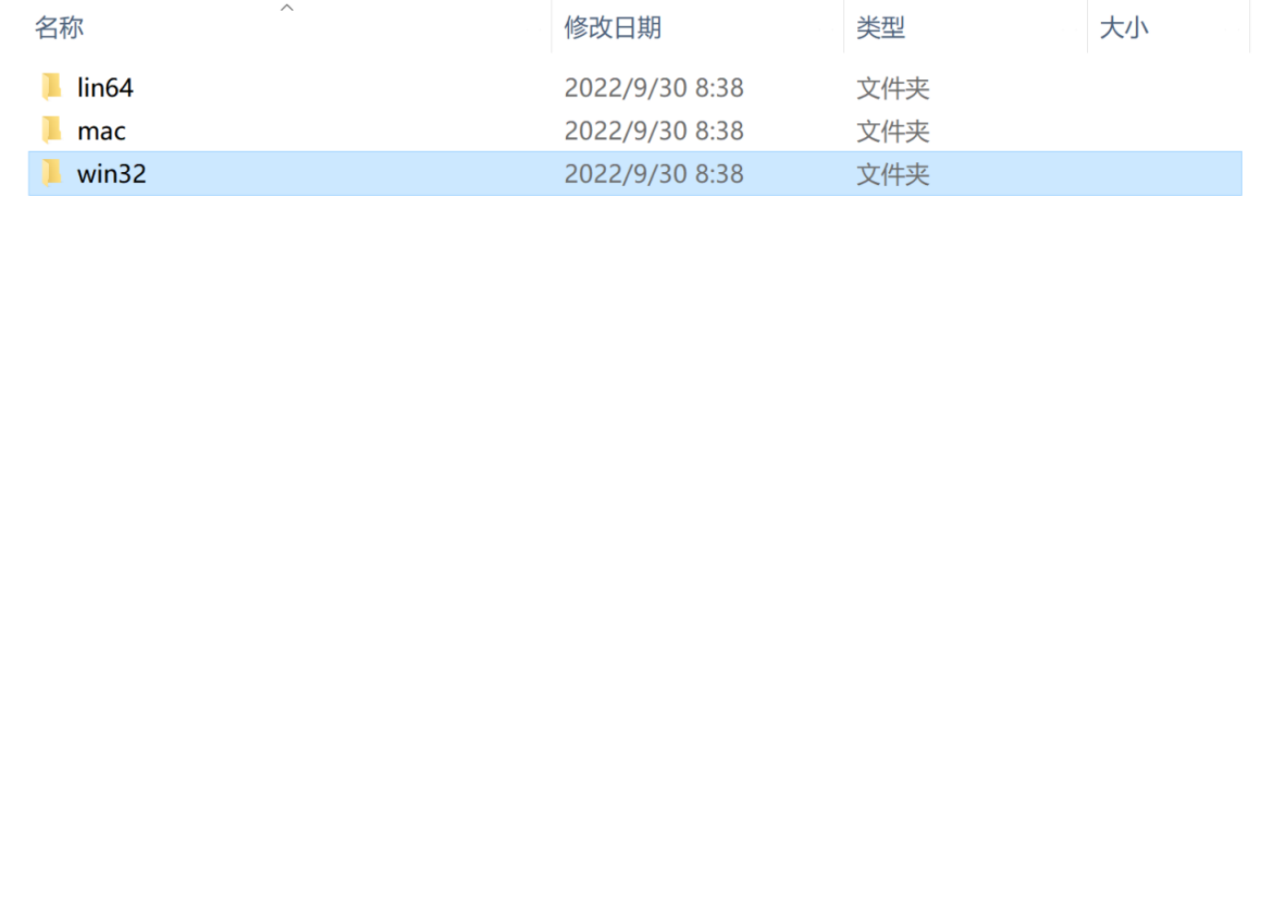Viewport: 1273px width, 911px height.
Task: Click the mac folder name
Action: 101,132
